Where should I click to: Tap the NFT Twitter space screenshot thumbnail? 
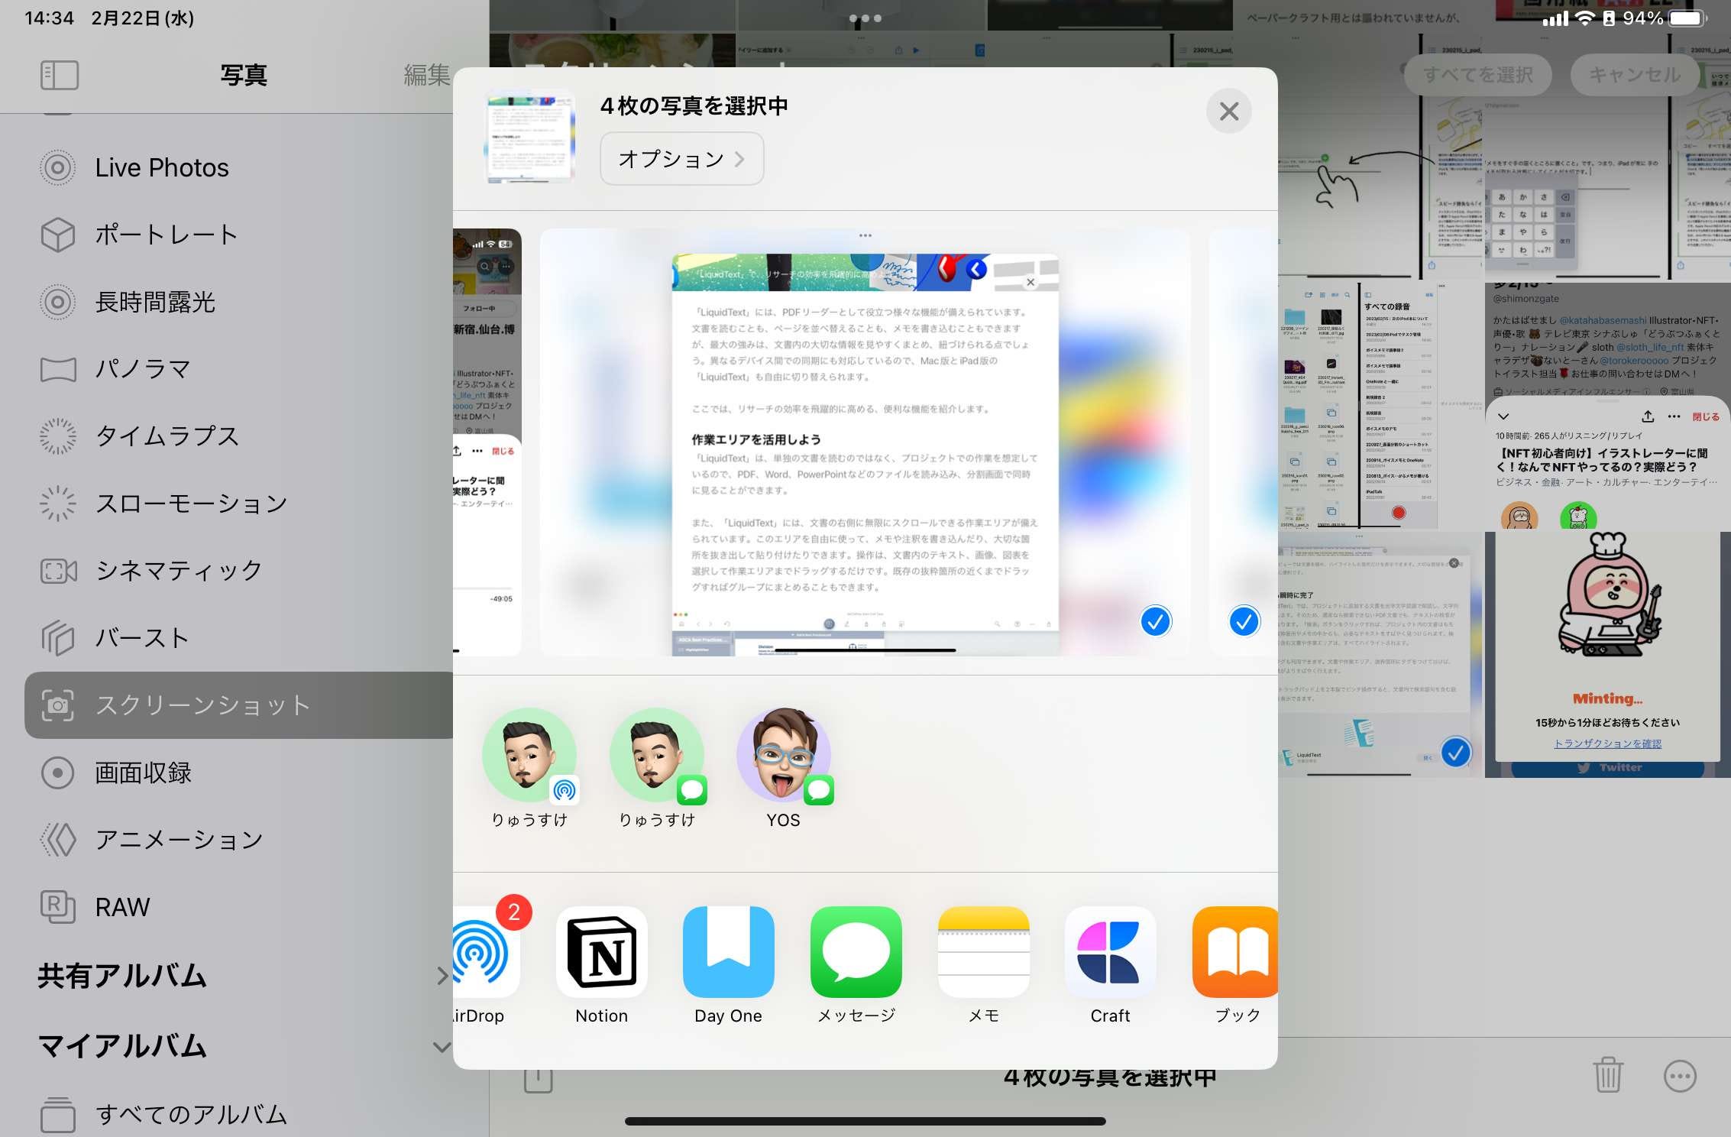click(x=1608, y=405)
